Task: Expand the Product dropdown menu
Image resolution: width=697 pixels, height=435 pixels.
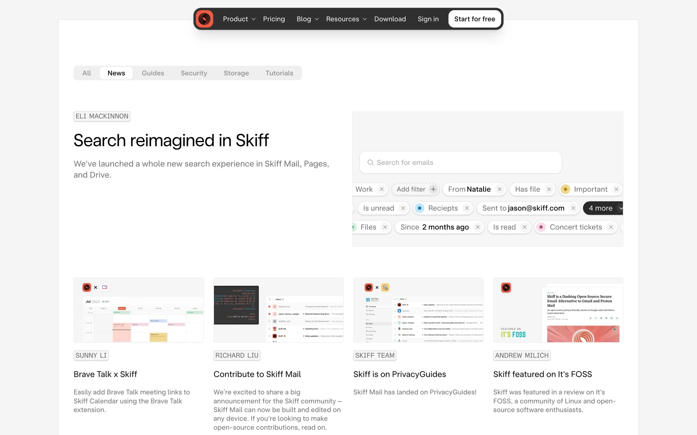Action: (239, 19)
